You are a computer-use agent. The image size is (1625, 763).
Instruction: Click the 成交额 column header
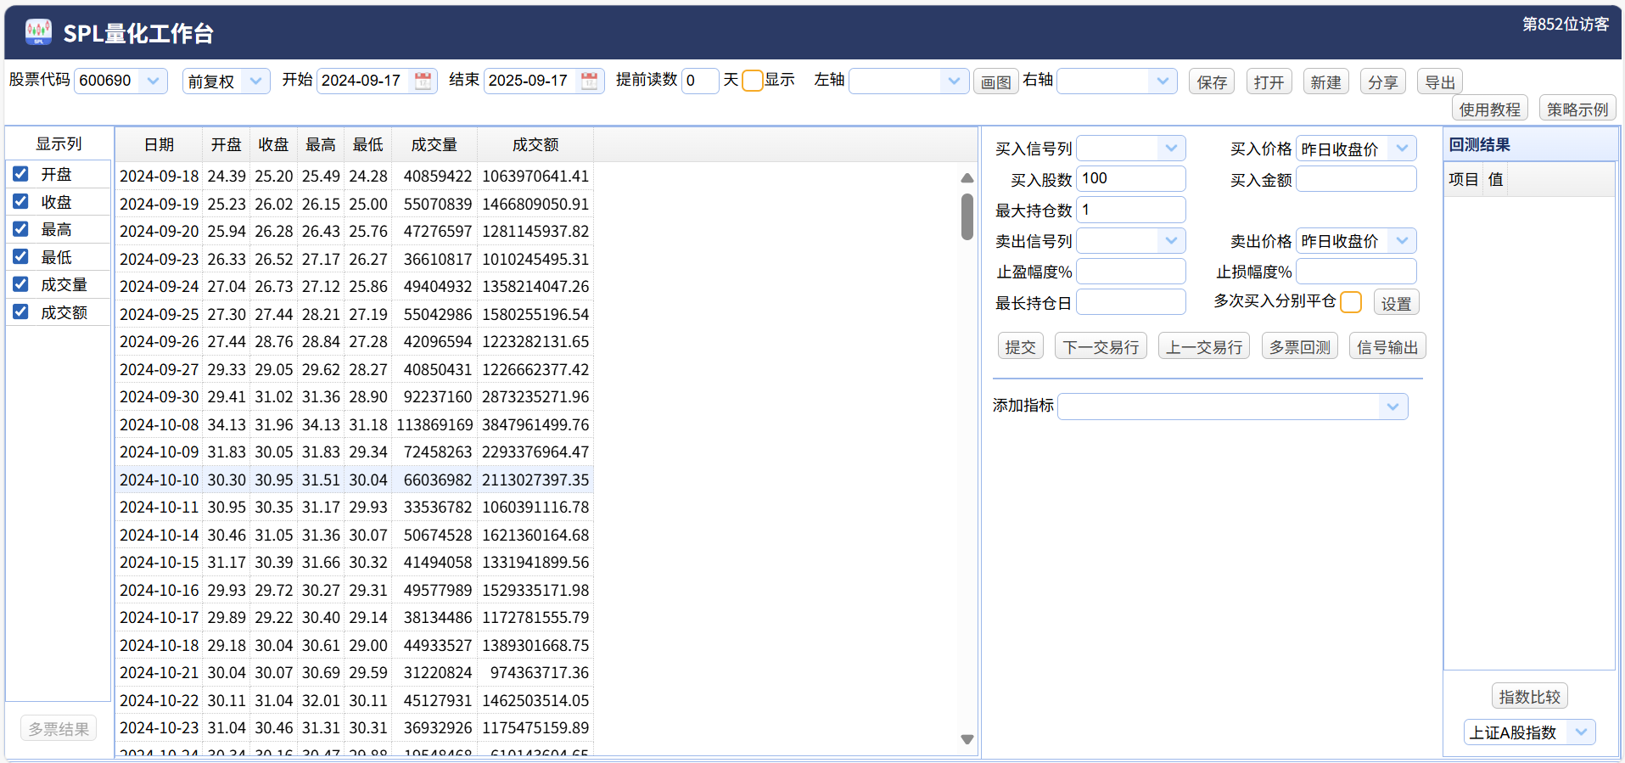(535, 145)
